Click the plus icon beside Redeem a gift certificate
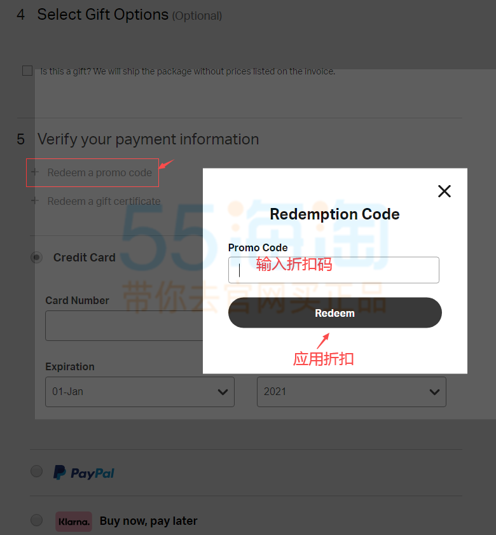The width and height of the screenshot is (496, 535). point(35,200)
